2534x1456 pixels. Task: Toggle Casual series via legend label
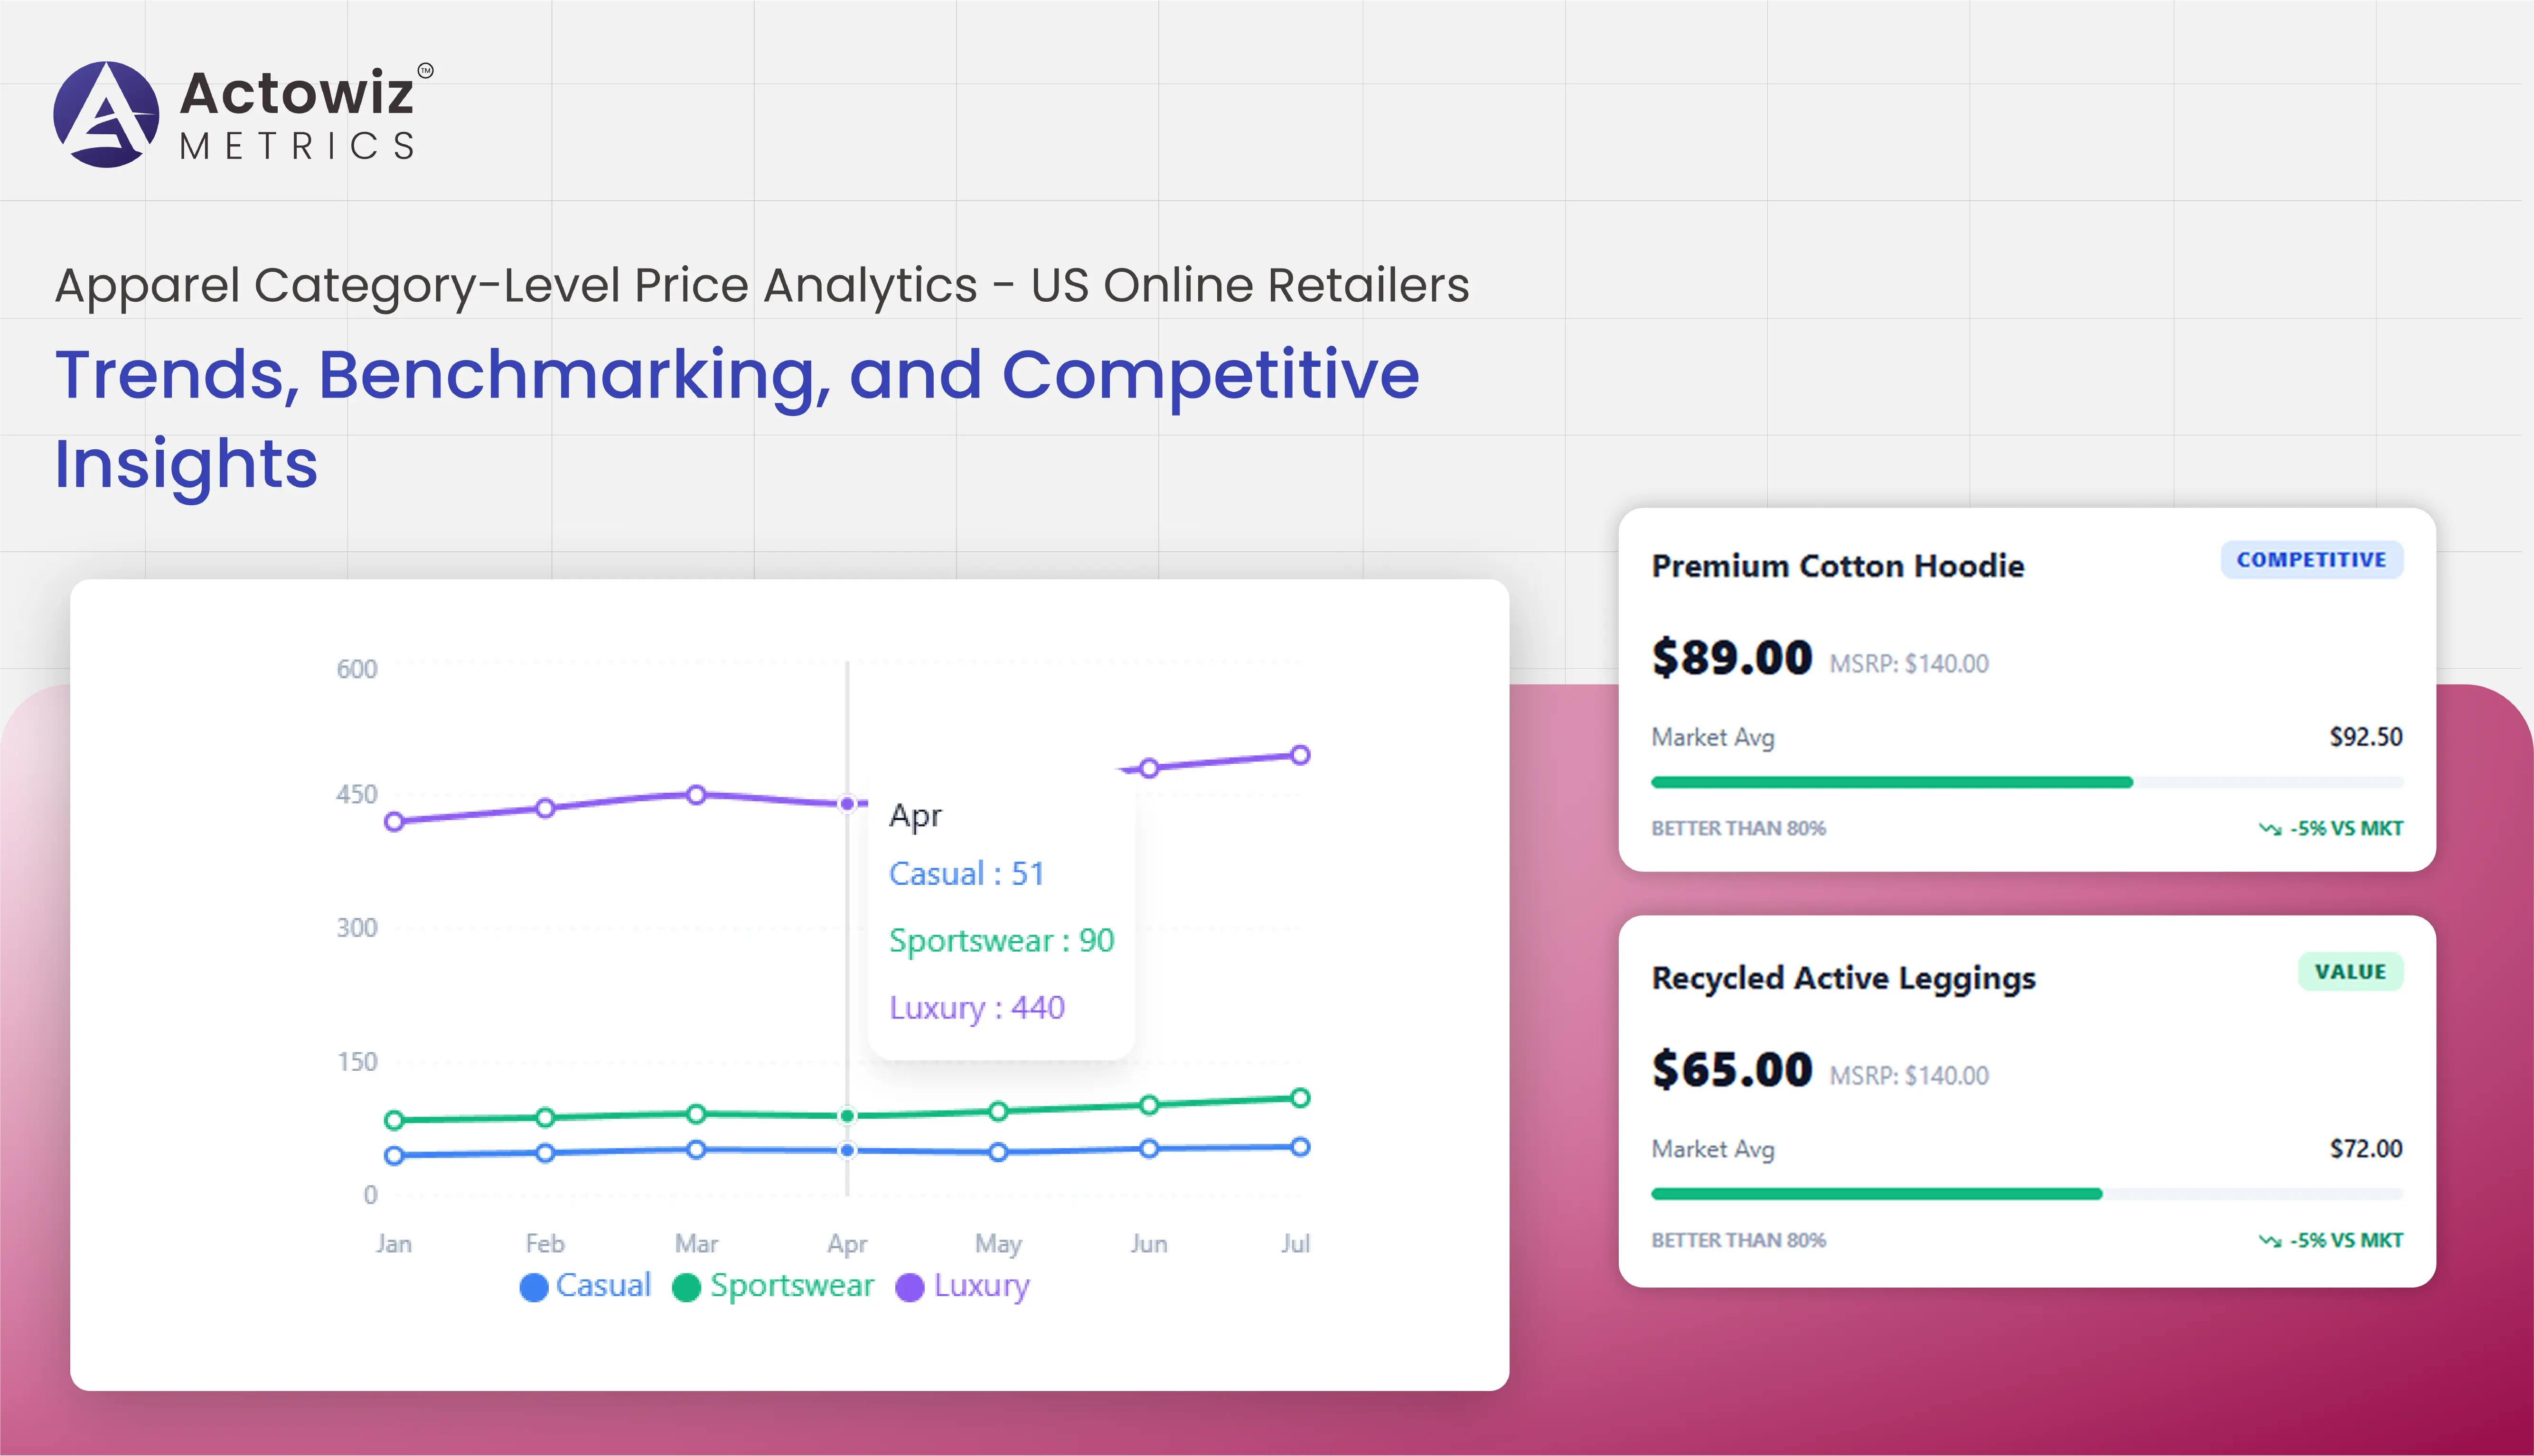pyautogui.click(x=603, y=1286)
